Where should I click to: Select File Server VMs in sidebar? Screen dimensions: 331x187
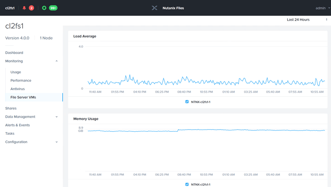coord(34,97)
